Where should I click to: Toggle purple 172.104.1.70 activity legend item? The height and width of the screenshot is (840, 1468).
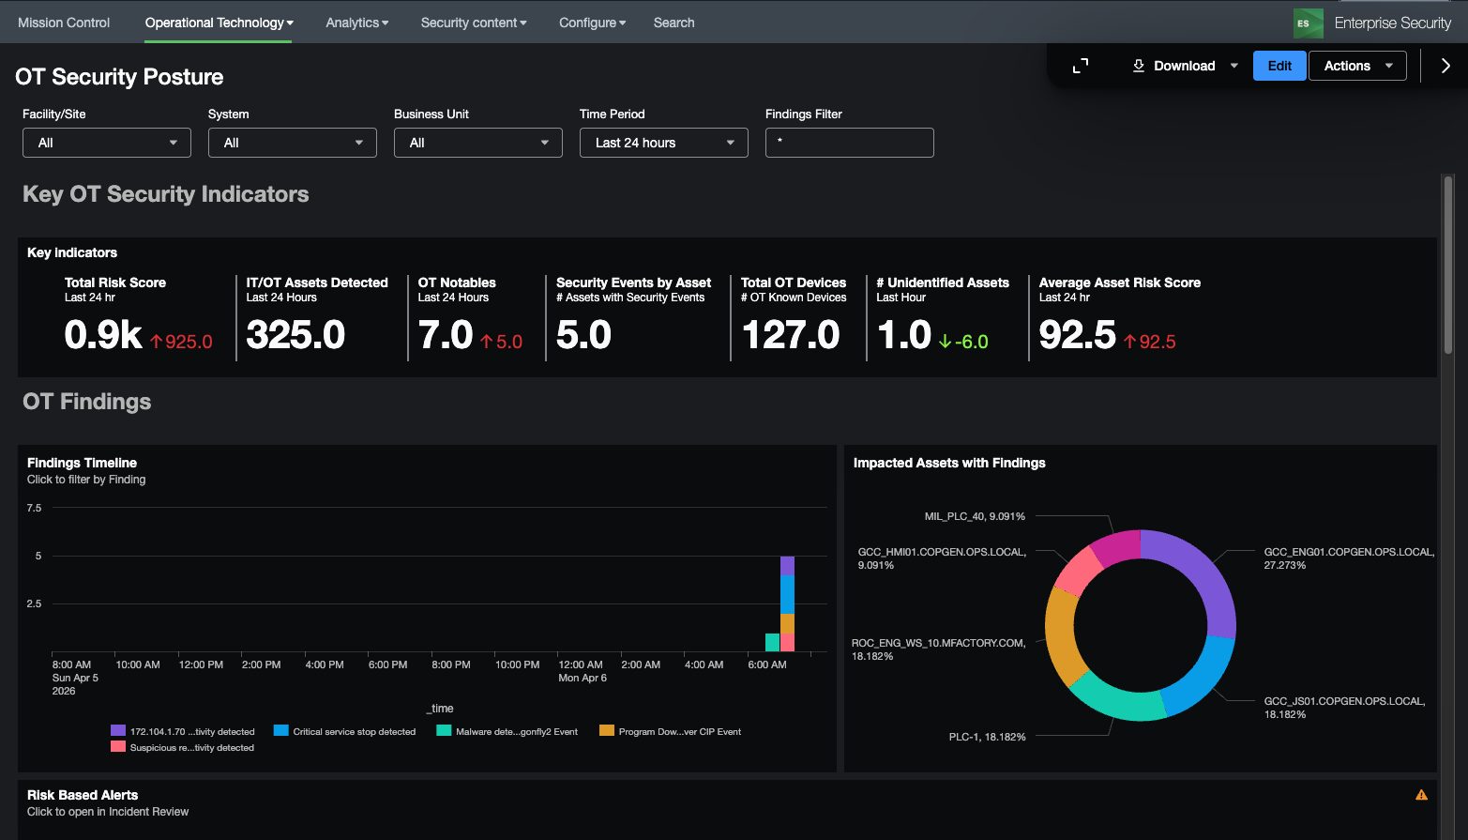(x=183, y=731)
